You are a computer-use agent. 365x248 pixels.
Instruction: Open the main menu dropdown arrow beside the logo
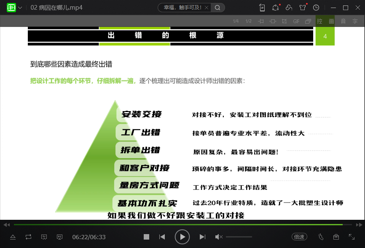20,8
